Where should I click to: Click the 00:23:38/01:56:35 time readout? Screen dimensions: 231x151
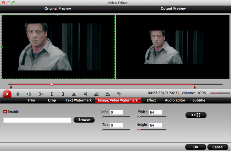[x=163, y=93]
